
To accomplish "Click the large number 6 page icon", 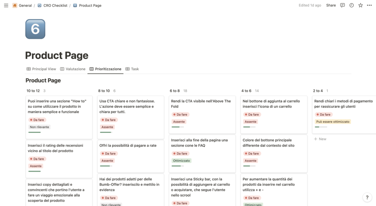I will (x=35, y=29).
